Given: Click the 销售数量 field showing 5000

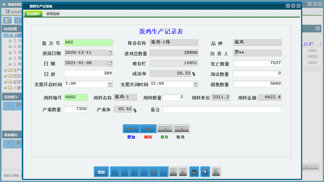Looking at the screenshot, I should coord(257,84).
